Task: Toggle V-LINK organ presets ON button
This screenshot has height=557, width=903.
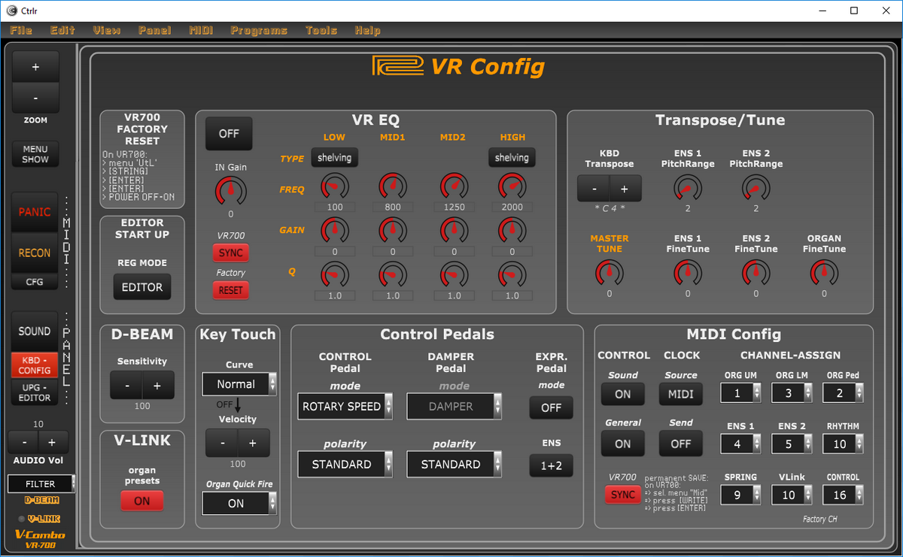Action: [142, 501]
